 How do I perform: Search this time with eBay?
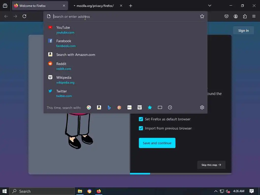[129, 107]
